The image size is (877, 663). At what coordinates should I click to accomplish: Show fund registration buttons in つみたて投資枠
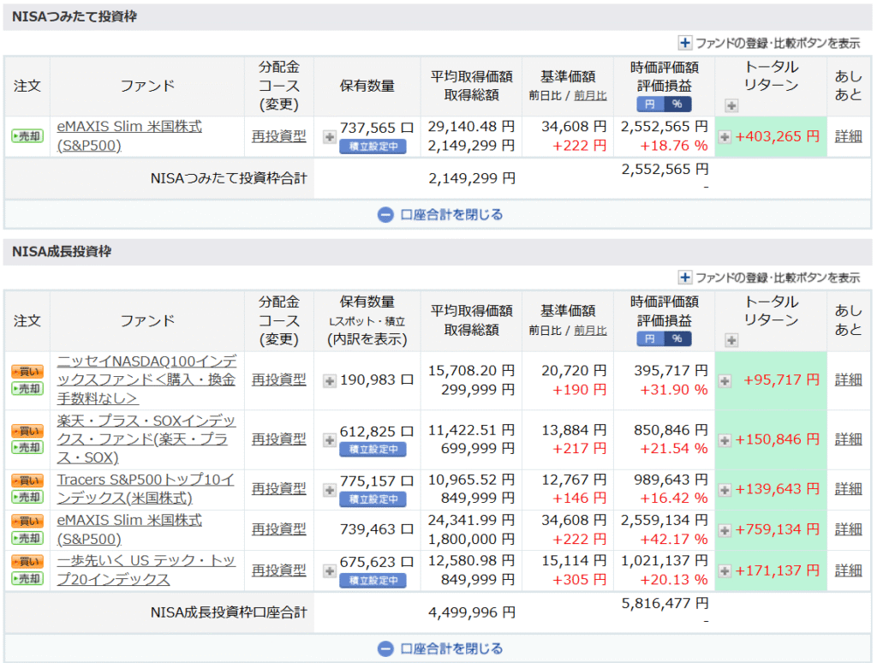point(769,43)
